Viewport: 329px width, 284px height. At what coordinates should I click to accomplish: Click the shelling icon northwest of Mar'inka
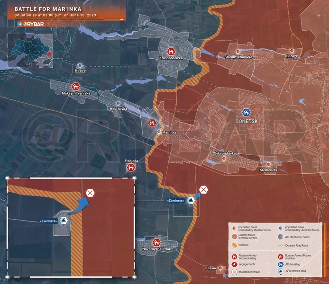click(x=151, y=123)
